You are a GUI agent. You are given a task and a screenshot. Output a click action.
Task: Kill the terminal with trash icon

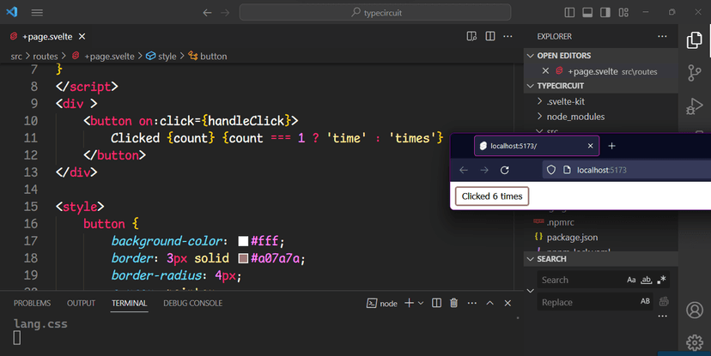[x=453, y=303]
